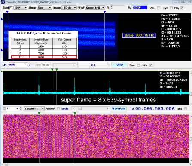The image size is (192, 166).
Task: Select the right blue marker triangle above the spectrogram
Action: click(105, 12)
